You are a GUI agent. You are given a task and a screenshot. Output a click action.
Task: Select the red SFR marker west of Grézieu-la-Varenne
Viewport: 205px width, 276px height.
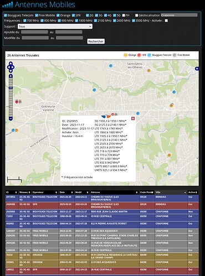[x=17, y=102]
